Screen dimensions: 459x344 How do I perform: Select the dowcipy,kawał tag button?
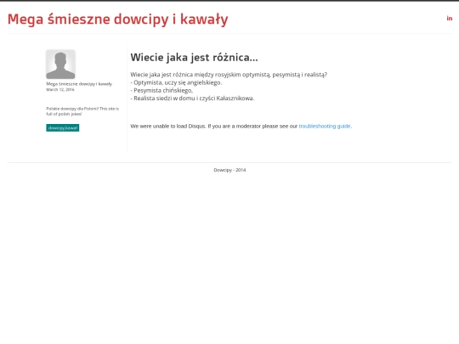[x=63, y=127]
